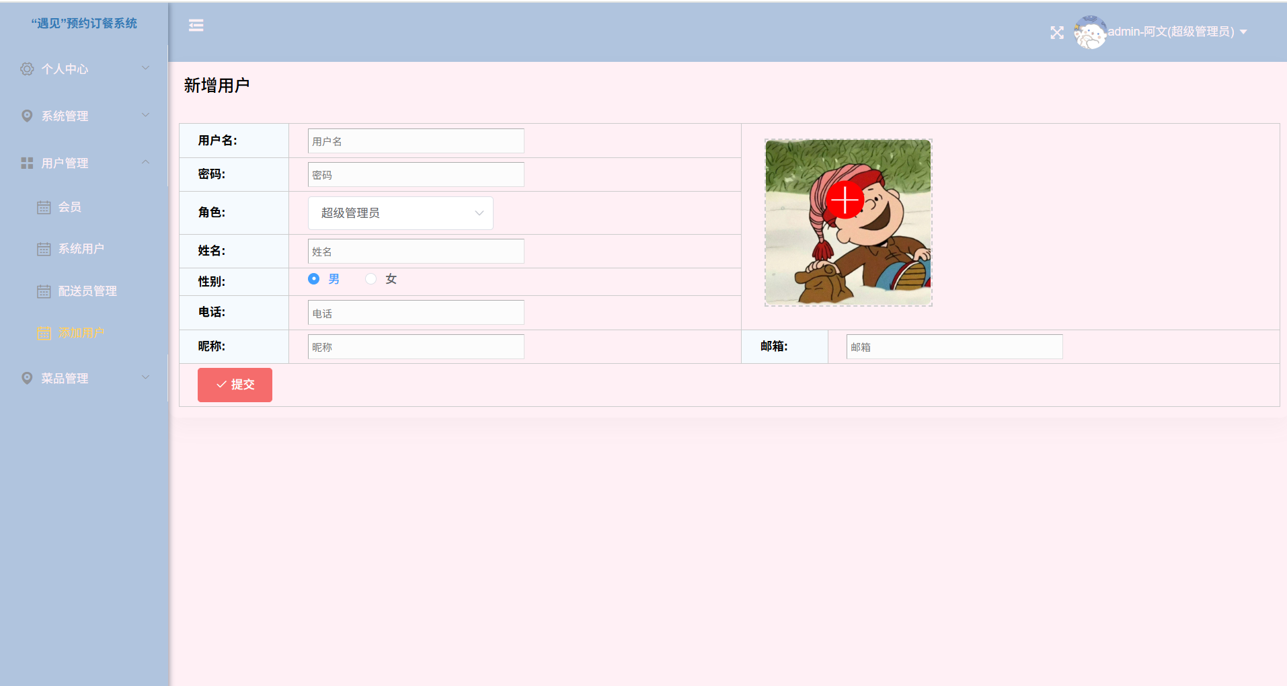The width and height of the screenshot is (1287, 686).
Task: Click the calendar icon beside 配送员管理
Action: [44, 291]
